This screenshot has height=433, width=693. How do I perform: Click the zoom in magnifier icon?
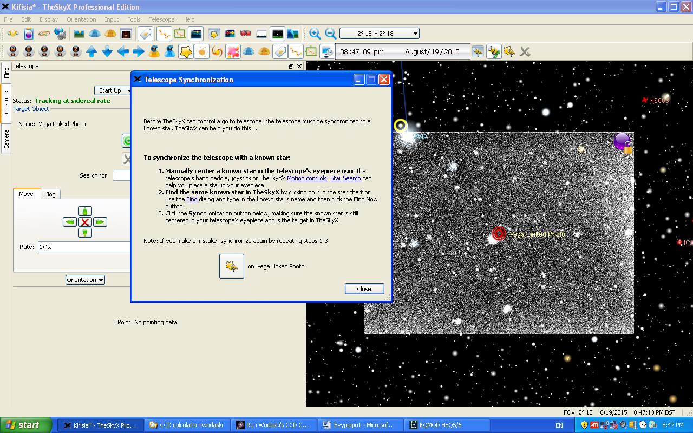pos(315,34)
